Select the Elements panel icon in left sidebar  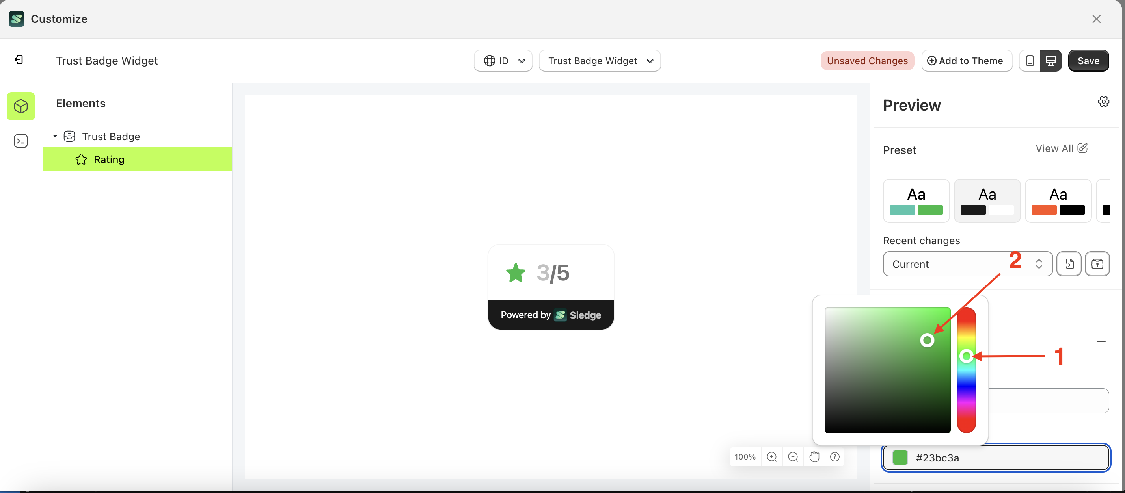coord(20,106)
